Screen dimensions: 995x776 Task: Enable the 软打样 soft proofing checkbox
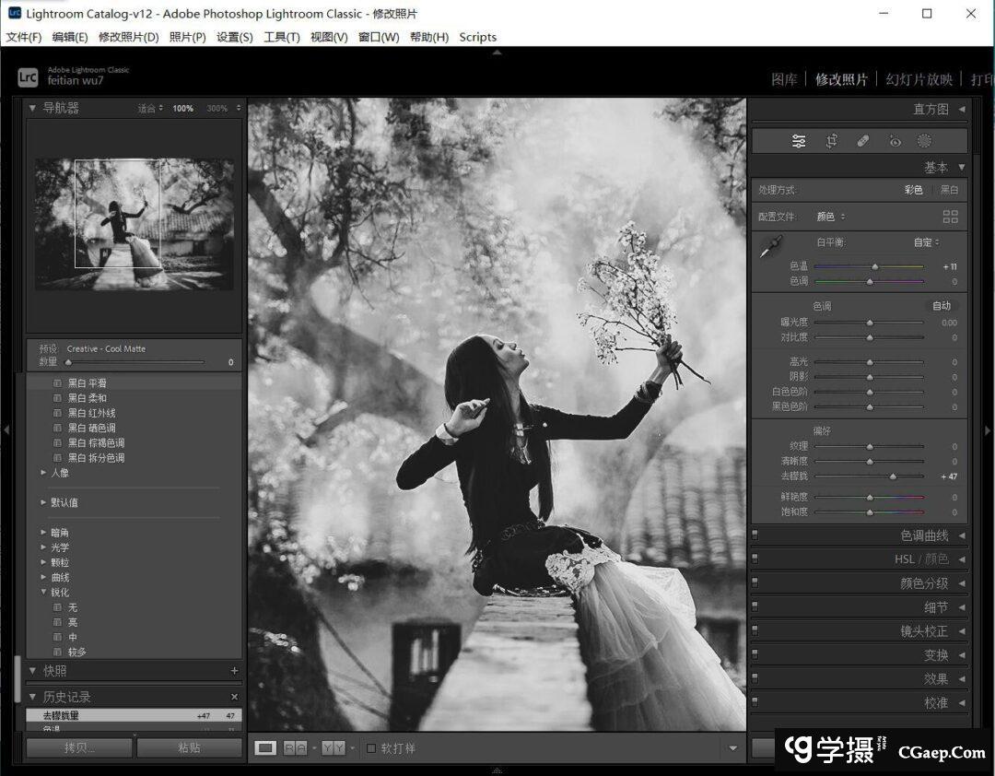(x=371, y=748)
